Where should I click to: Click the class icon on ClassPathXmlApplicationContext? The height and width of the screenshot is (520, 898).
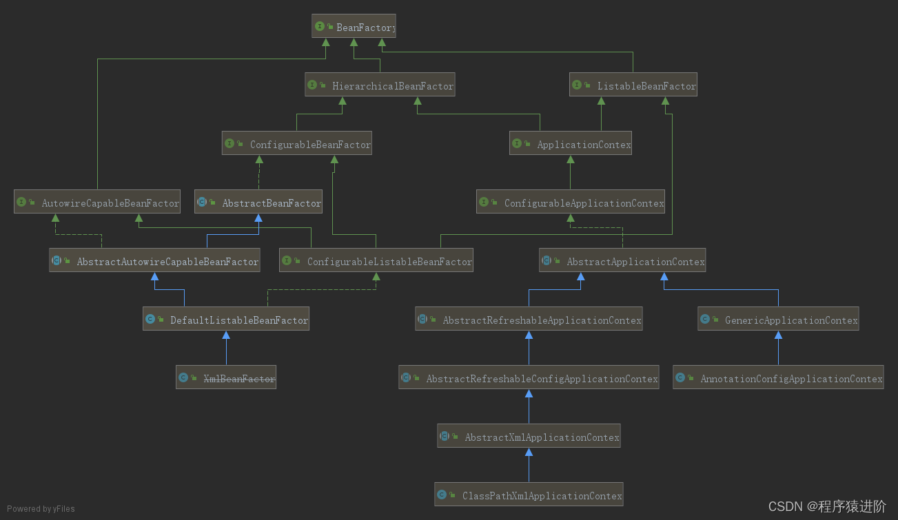point(442,495)
